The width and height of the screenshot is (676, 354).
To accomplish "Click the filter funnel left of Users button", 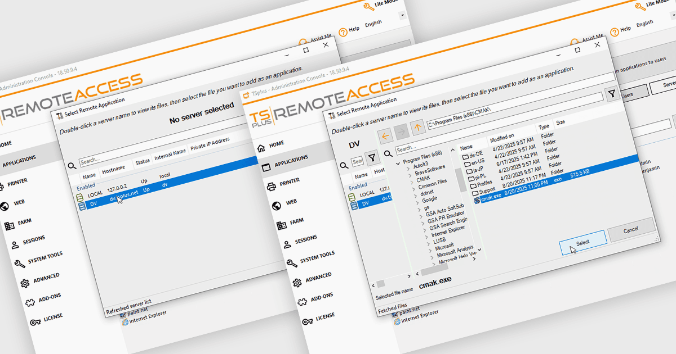I will click(x=611, y=94).
